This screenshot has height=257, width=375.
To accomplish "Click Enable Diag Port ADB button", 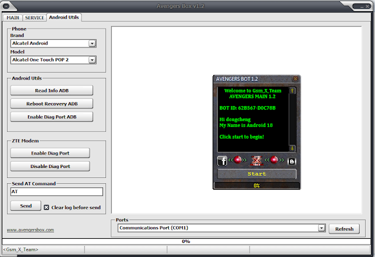I will click(x=52, y=117).
